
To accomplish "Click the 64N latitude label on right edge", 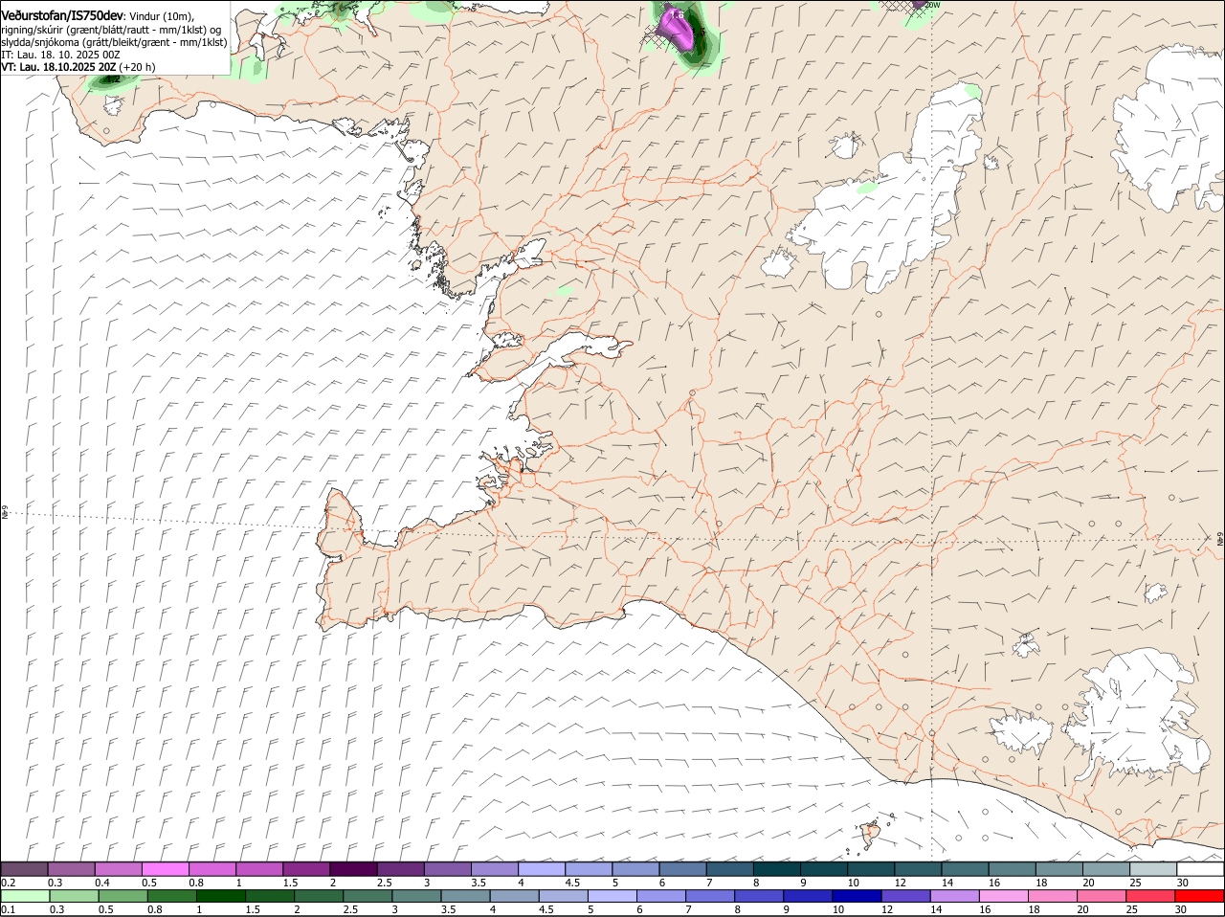I will 1220,541.
